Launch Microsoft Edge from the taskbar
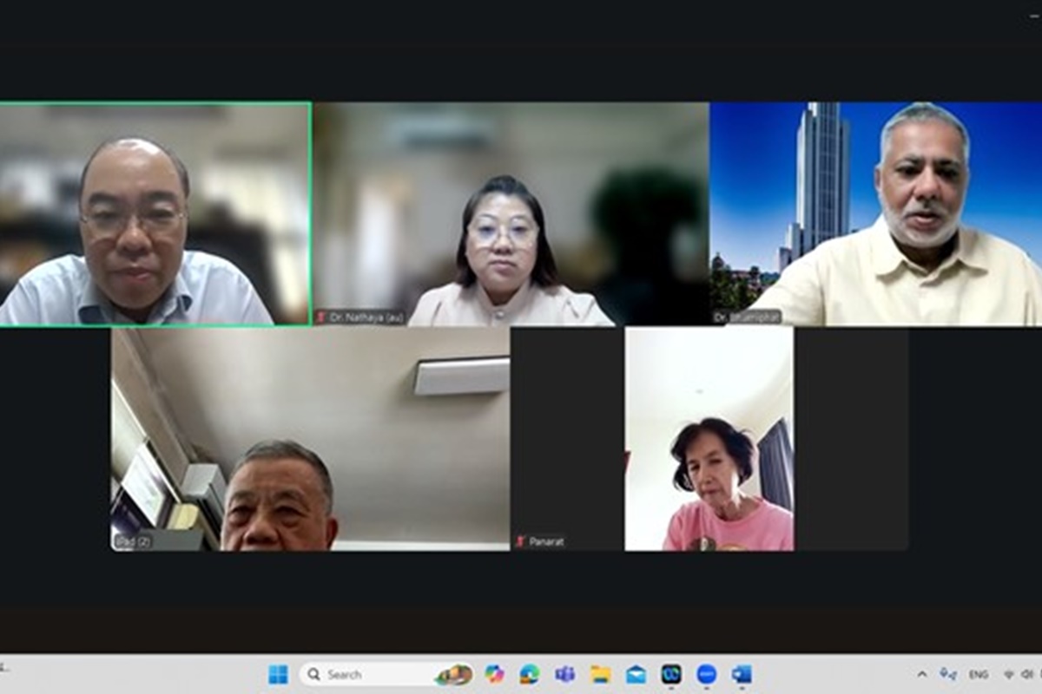 (530, 674)
